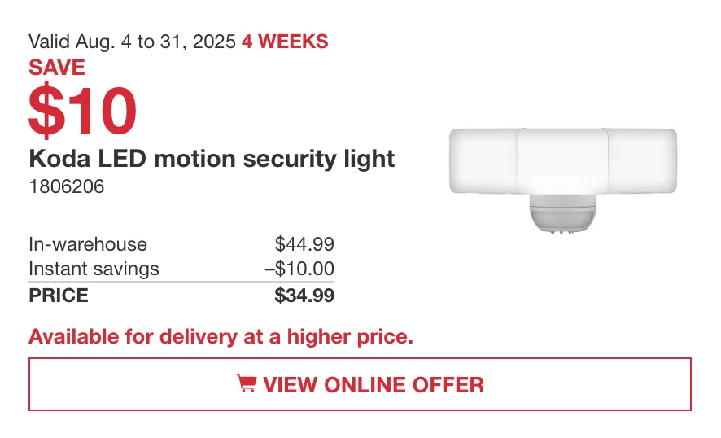The height and width of the screenshot is (438, 721).
Task: Click the right lamp panel of the light
Action: 642,161
